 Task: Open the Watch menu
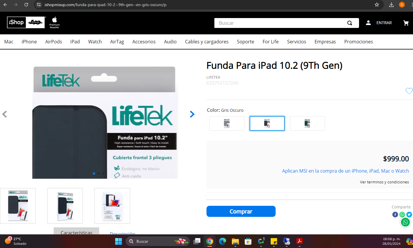[x=95, y=42]
